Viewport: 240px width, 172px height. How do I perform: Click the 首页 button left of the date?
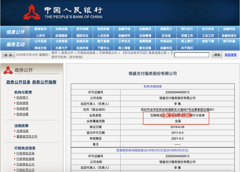(8, 55)
